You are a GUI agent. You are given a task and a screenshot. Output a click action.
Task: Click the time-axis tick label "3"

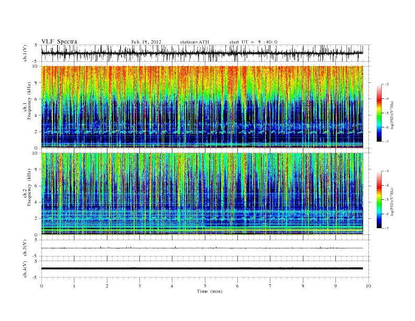click(x=139, y=286)
